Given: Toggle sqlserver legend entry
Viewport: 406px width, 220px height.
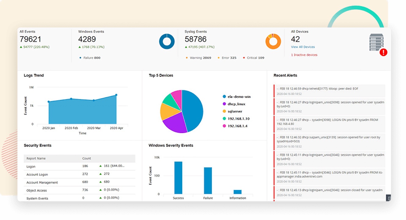Looking at the screenshot, I should tap(232, 111).
